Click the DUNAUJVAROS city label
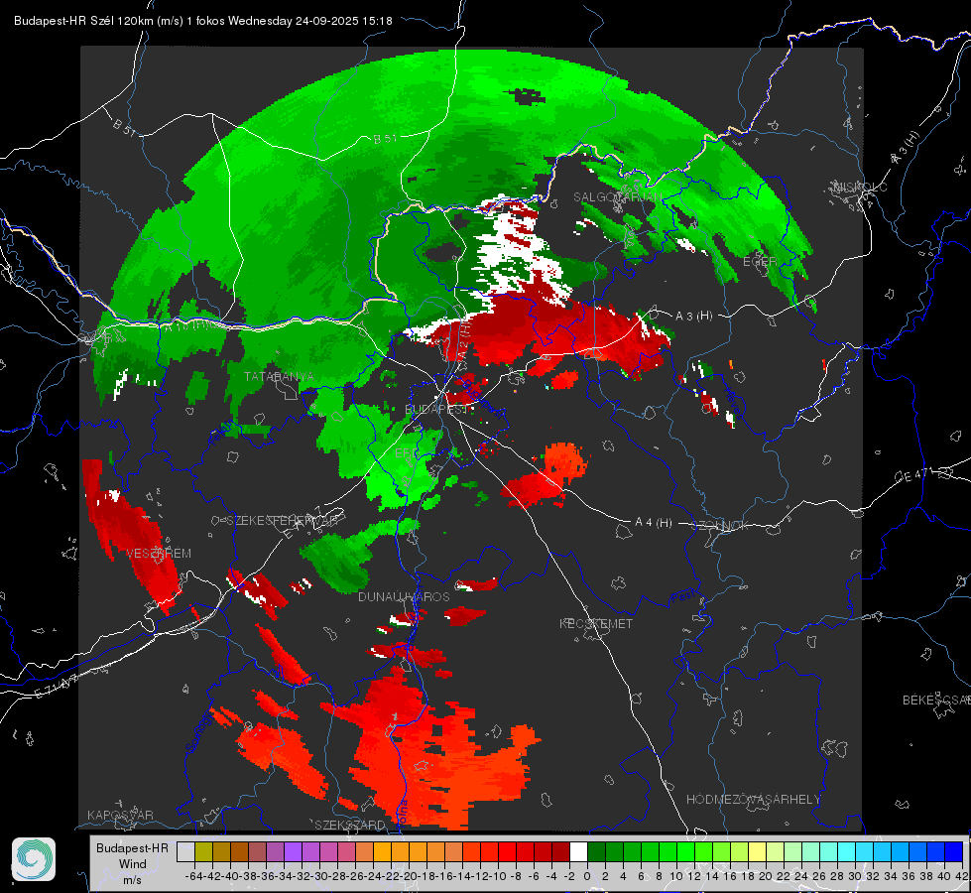The width and height of the screenshot is (971, 893). (x=404, y=596)
